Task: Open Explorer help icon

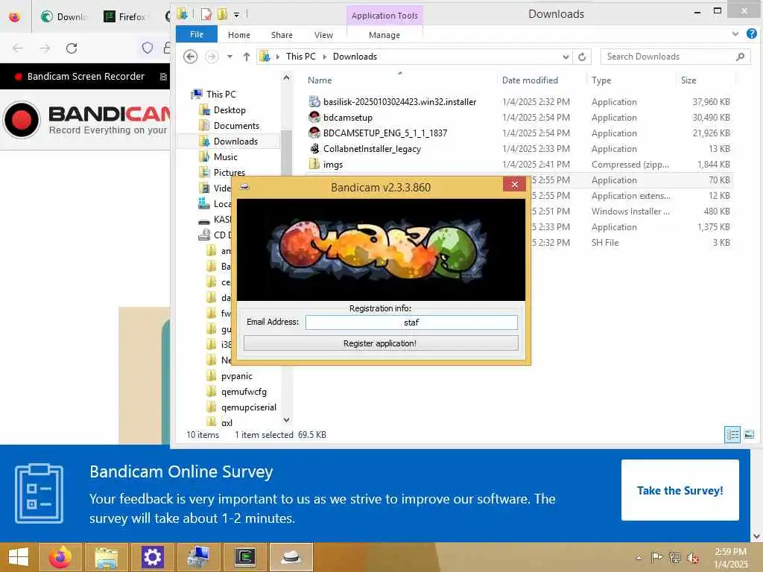Action: coord(751,34)
